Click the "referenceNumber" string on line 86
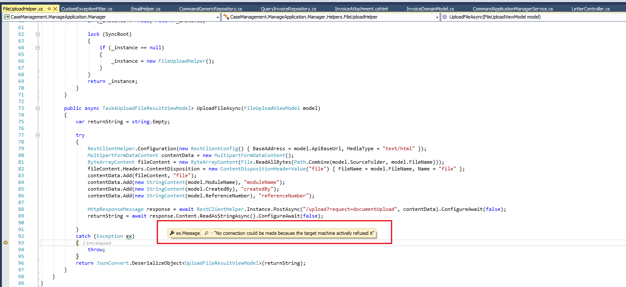 [x=284, y=196]
